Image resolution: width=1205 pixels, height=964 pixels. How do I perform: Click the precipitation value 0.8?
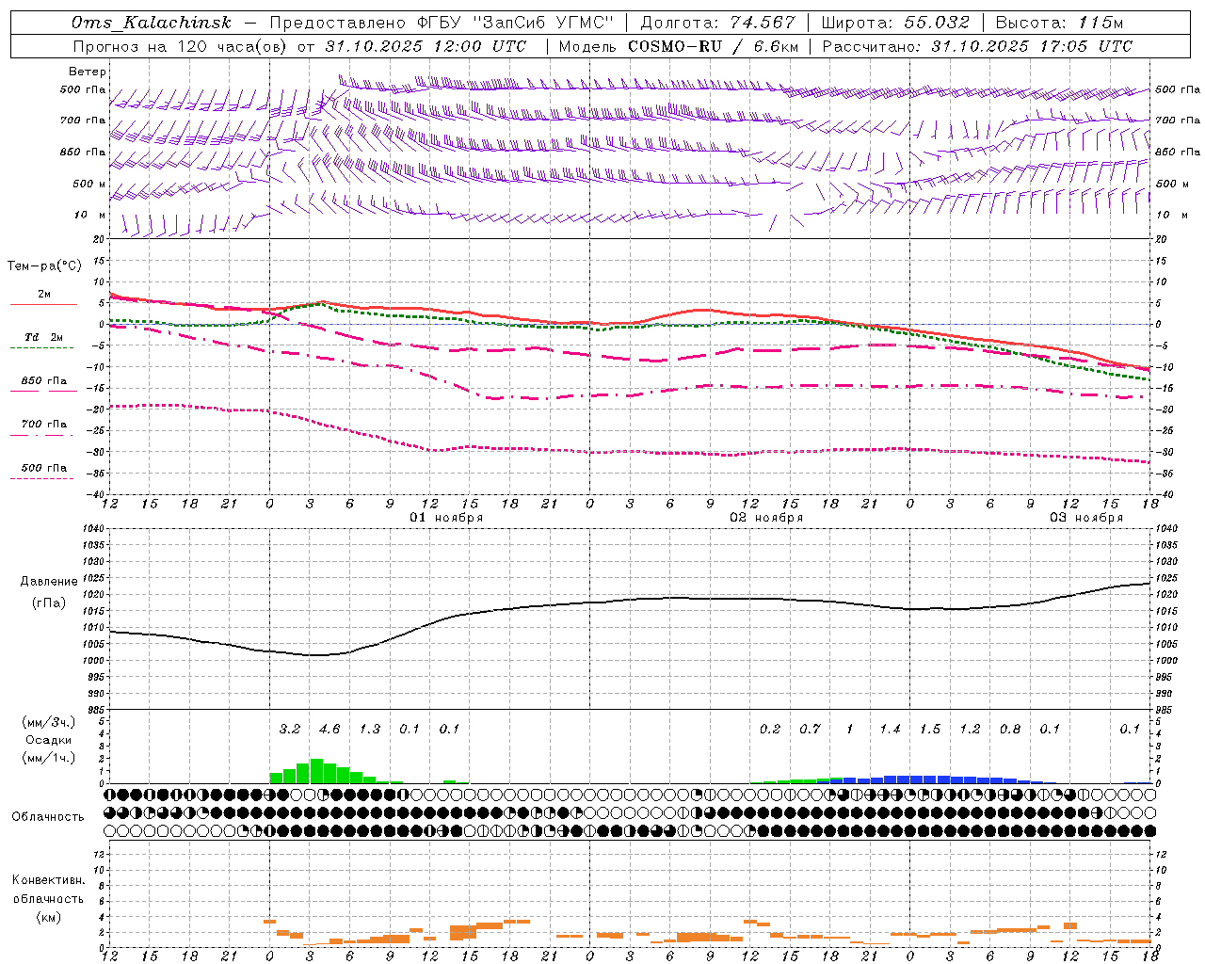coord(1010,730)
